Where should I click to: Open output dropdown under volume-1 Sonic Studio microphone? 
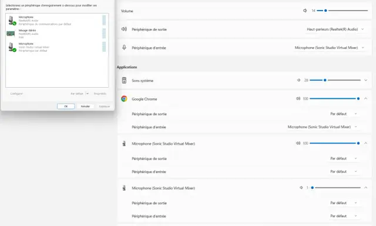(x=343, y=203)
